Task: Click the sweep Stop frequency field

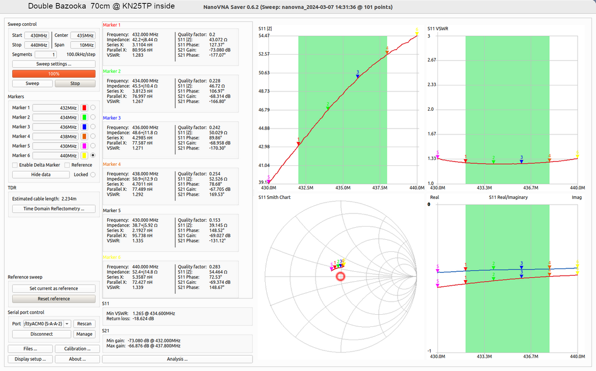Action: point(36,45)
